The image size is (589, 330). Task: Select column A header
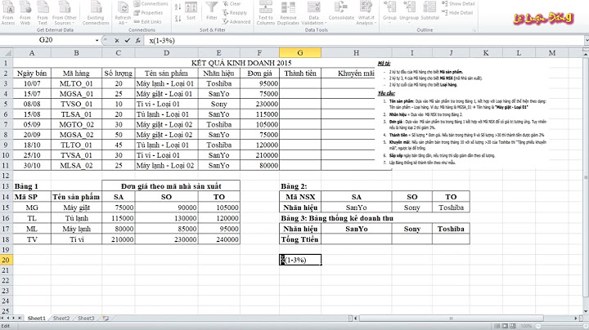click(x=32, y=53)
